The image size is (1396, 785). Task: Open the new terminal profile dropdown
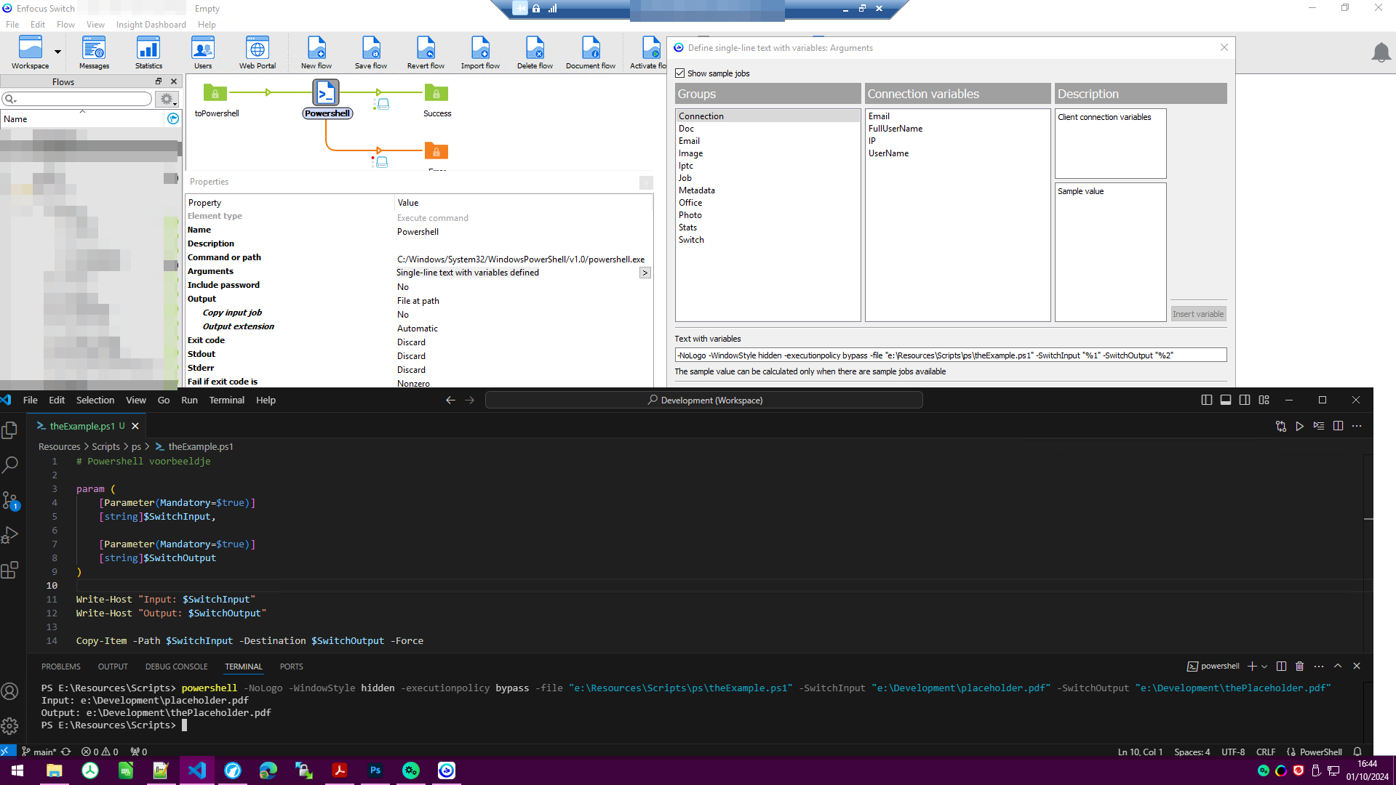[x=1264, y=667]
